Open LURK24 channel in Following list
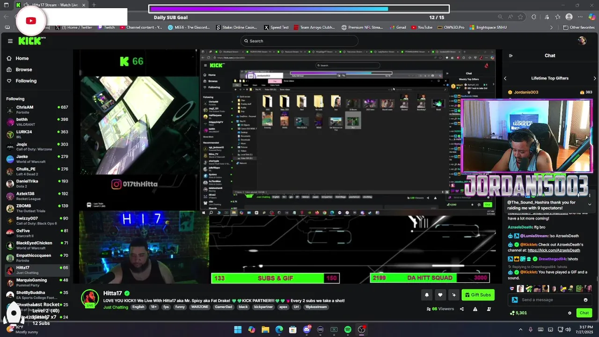Image resolution: width=599 pixels, height=337 pixels. pyautogui.click(x=37, y=134)
